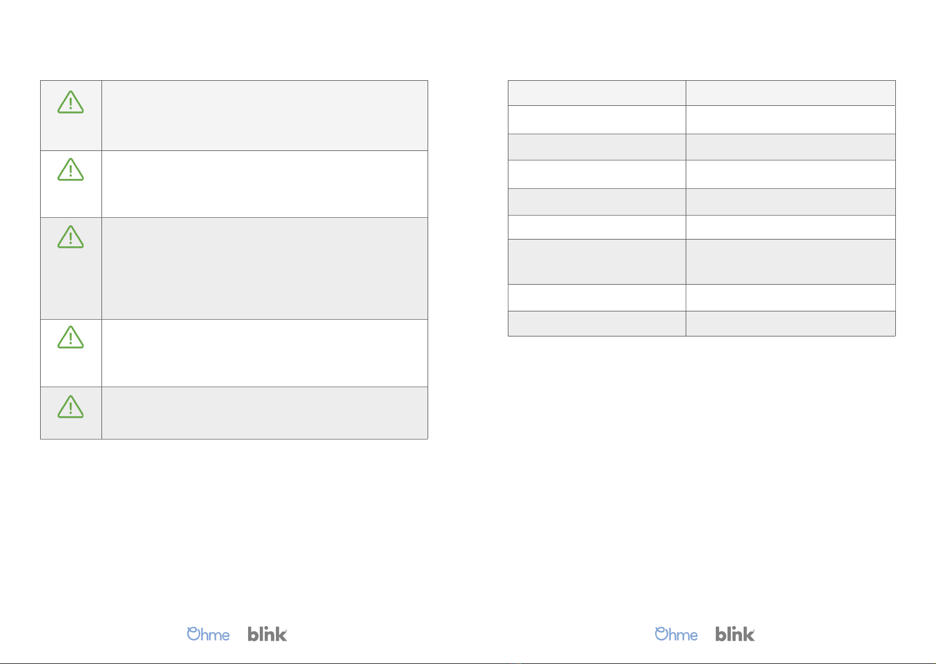Click the left header cell of the right-page table
The width and height of the screenshot is (936, 664).
(x=597, y=93)
